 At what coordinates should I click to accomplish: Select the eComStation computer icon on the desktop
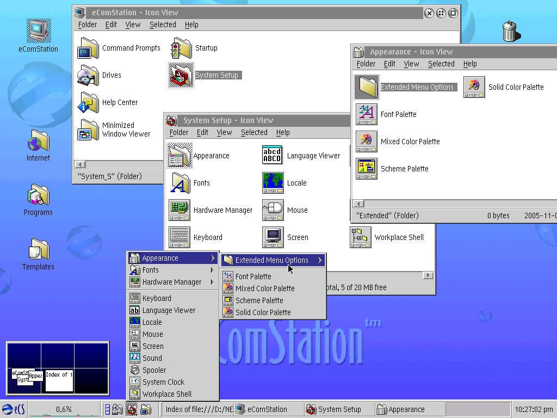coord(39,31)
